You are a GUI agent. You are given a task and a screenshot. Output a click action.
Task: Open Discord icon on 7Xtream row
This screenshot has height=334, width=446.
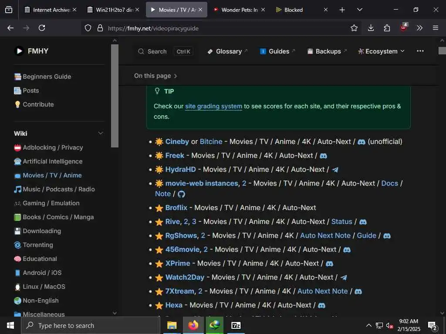[x=358, y=291]
